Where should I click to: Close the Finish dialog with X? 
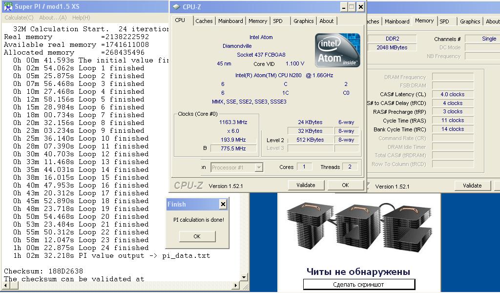[x=223, y=204]
